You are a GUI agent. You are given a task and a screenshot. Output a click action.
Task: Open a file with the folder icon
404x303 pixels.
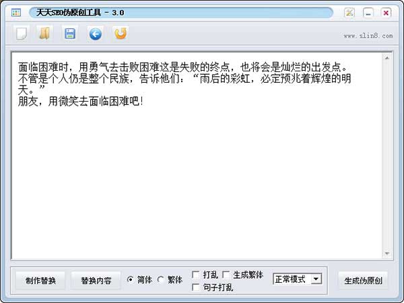[44, 34]
